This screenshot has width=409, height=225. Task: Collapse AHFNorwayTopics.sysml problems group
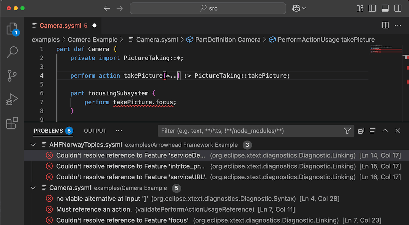(x=33, y=145)
